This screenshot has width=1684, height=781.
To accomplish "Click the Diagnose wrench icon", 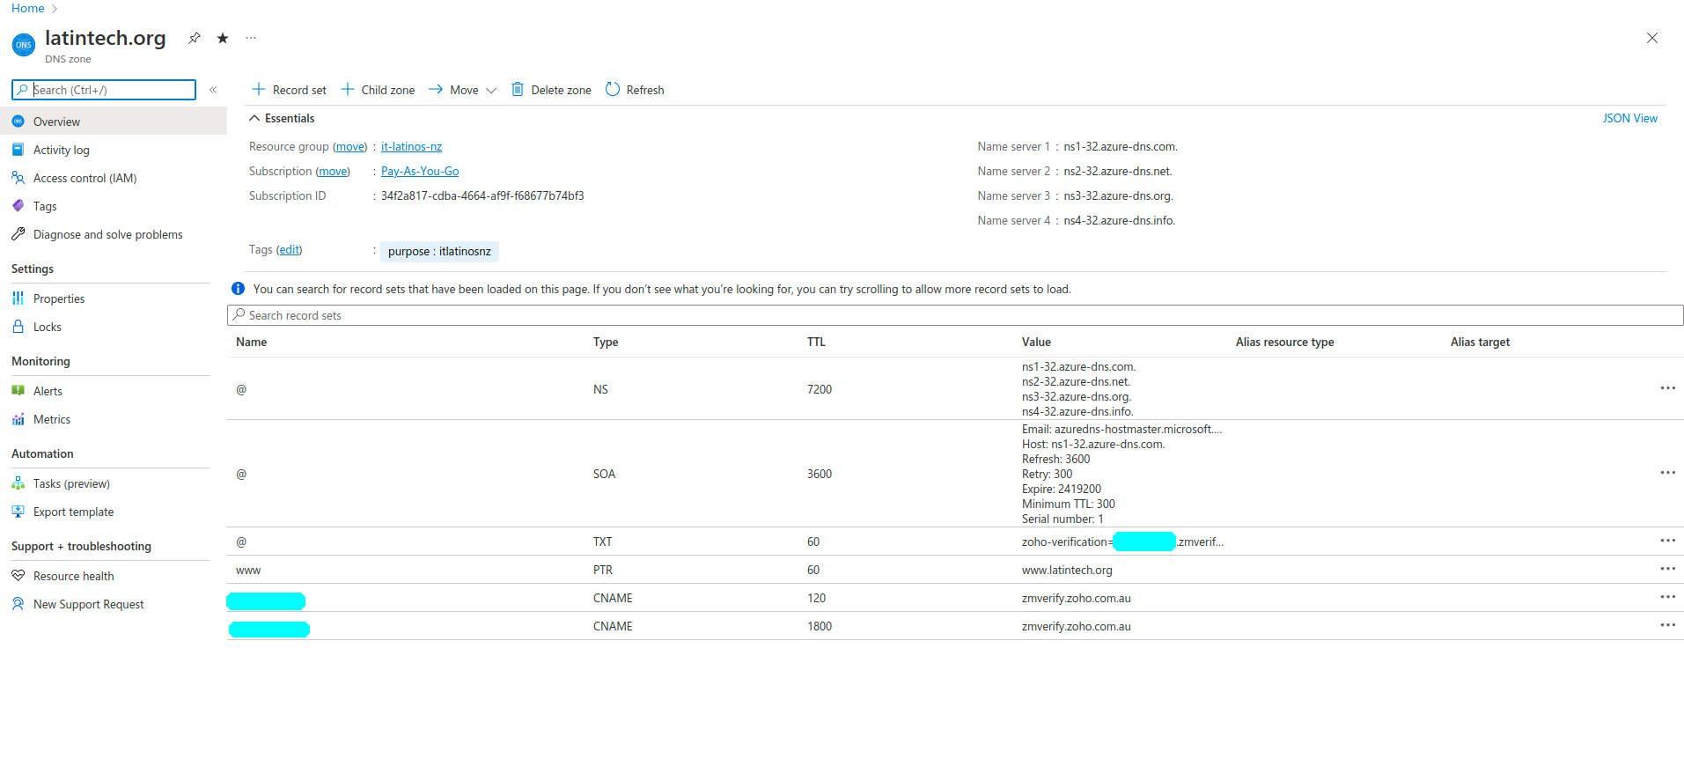I will pyautogui.click(x=18, y=234).
